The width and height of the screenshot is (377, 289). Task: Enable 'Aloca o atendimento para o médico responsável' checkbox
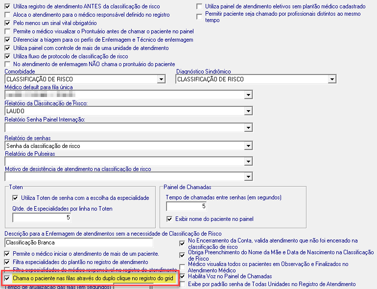click(7, 15)
